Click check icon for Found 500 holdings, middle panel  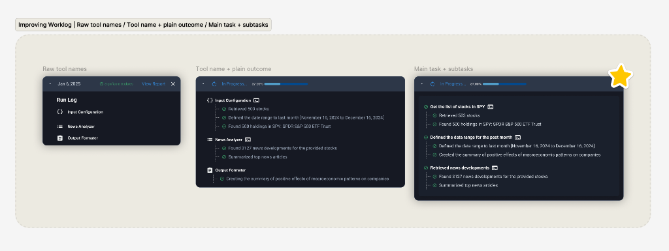click(224, 126)
